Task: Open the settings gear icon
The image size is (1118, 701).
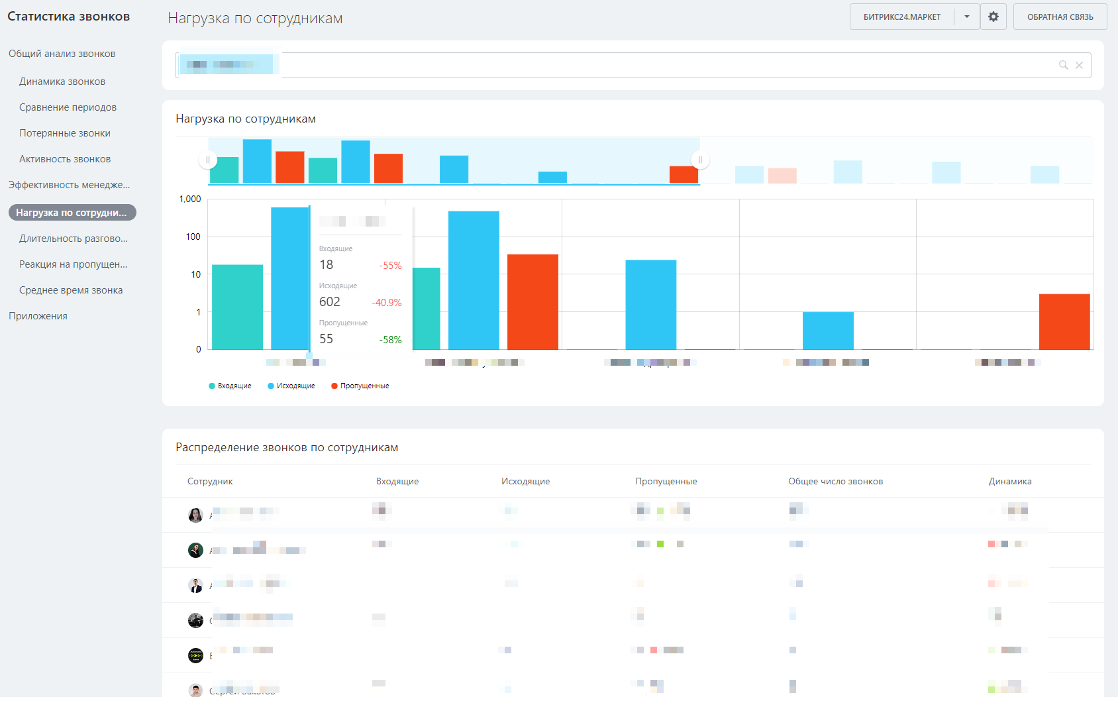Action: [x=993, y=17]
